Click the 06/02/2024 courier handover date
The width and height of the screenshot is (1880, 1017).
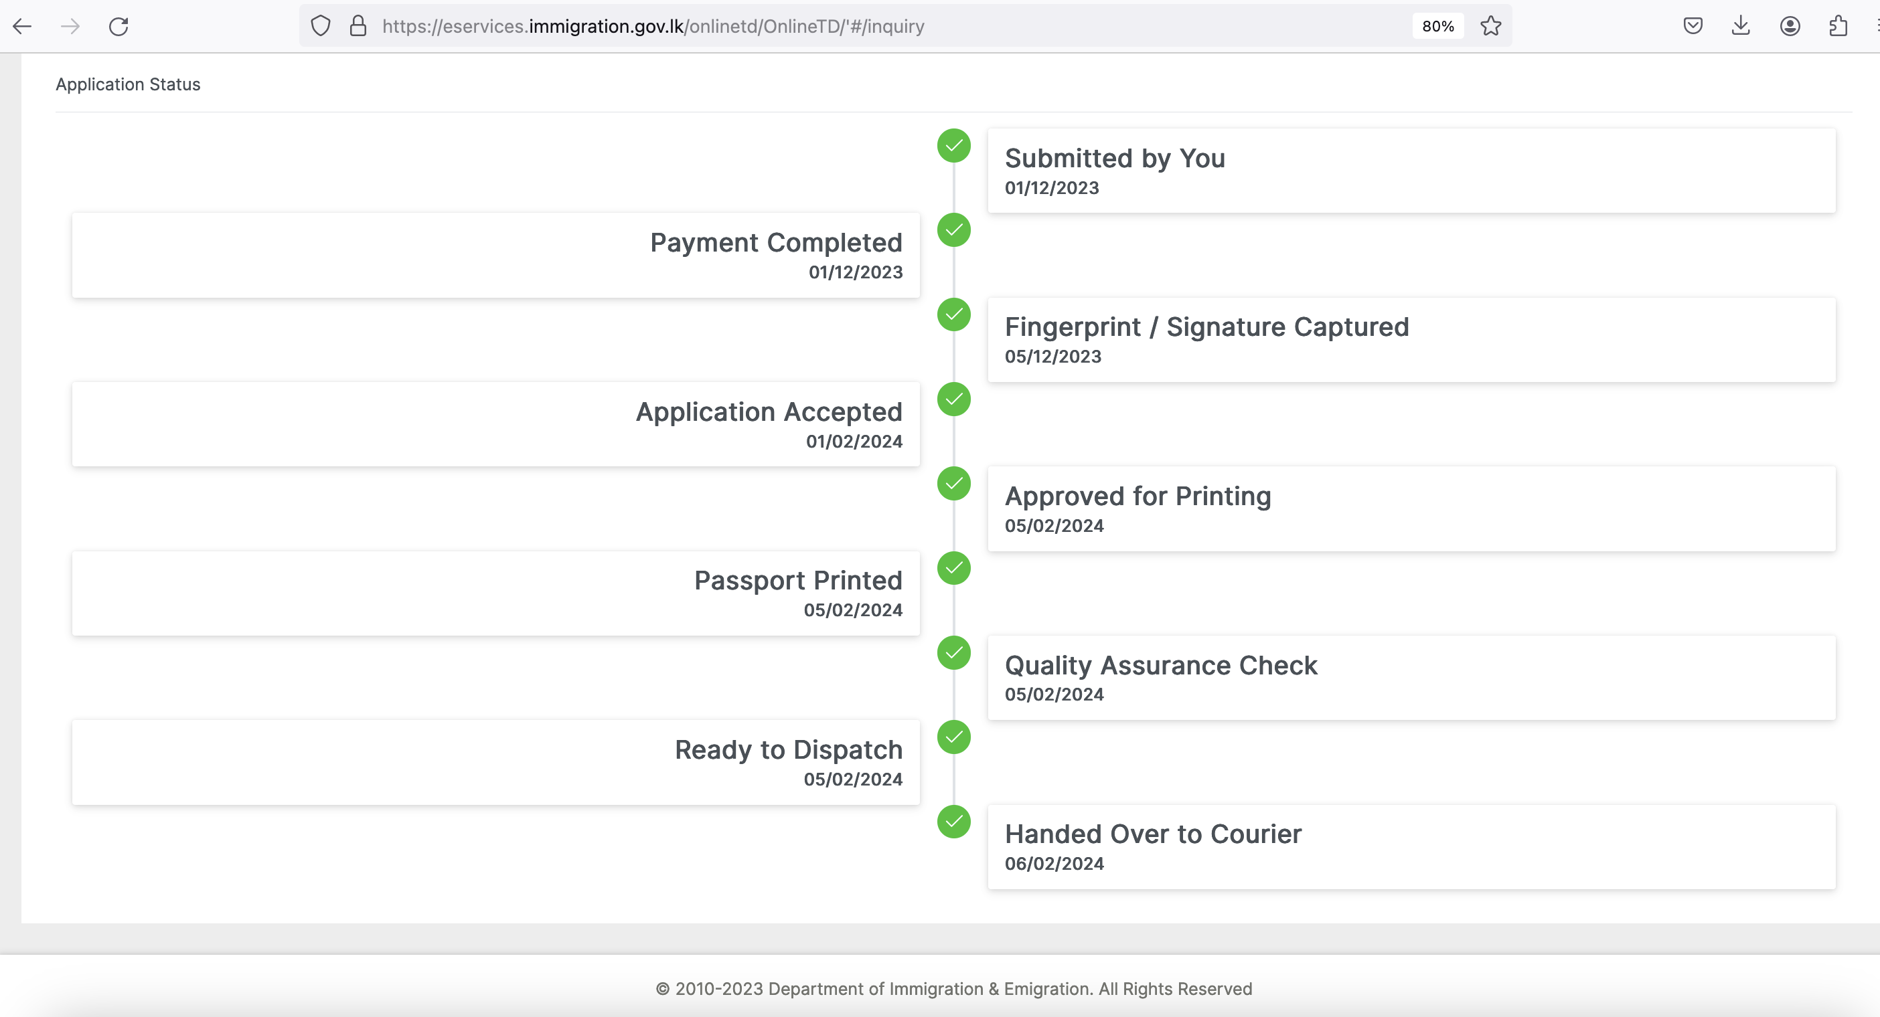pyautogui.click(x=1054, y=864)
